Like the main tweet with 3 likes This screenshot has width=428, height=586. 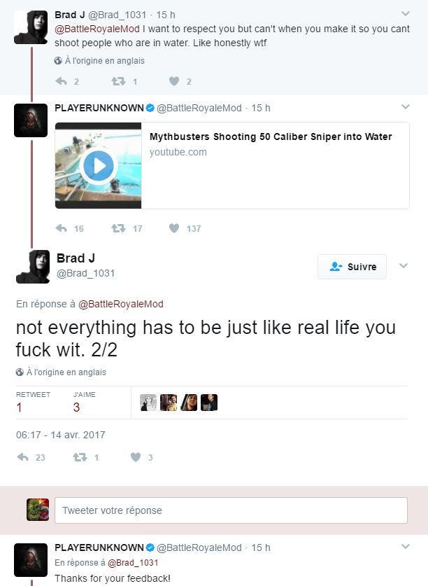pyautogui.click(x=136, y=457)
